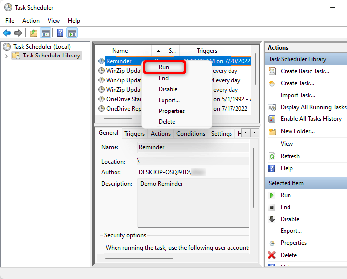Toggle the Show/Hide Console Tree toolbar icon
Image resolution: width=347 pixels, height=279 pixels.
(x=46, y=33)
